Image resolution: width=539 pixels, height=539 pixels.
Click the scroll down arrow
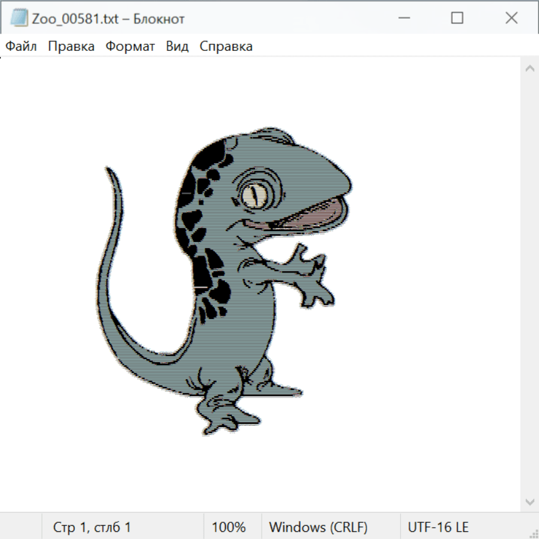tap(529, 501)
